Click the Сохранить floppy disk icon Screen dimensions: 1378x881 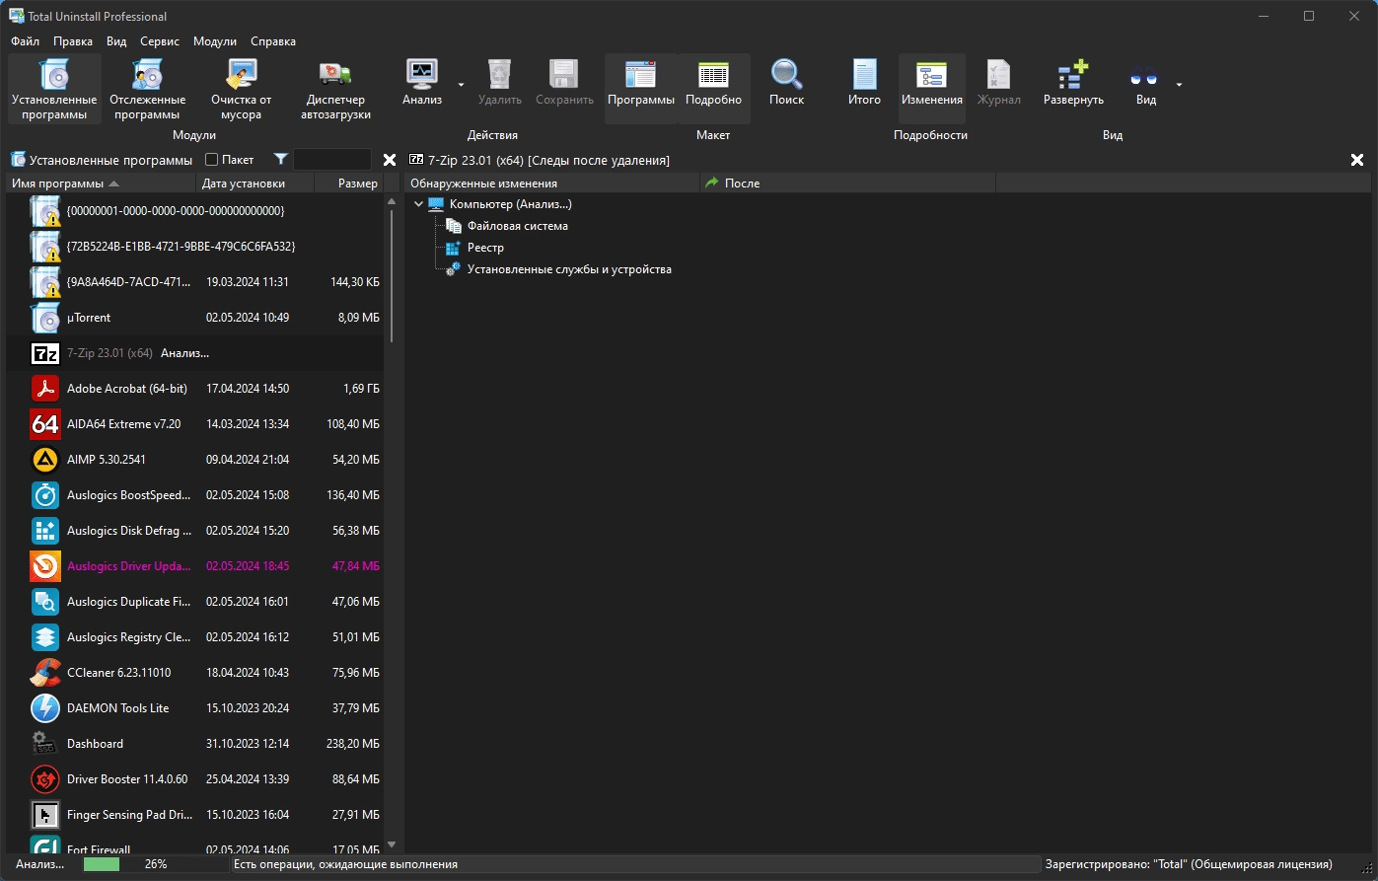click(564, 75)
